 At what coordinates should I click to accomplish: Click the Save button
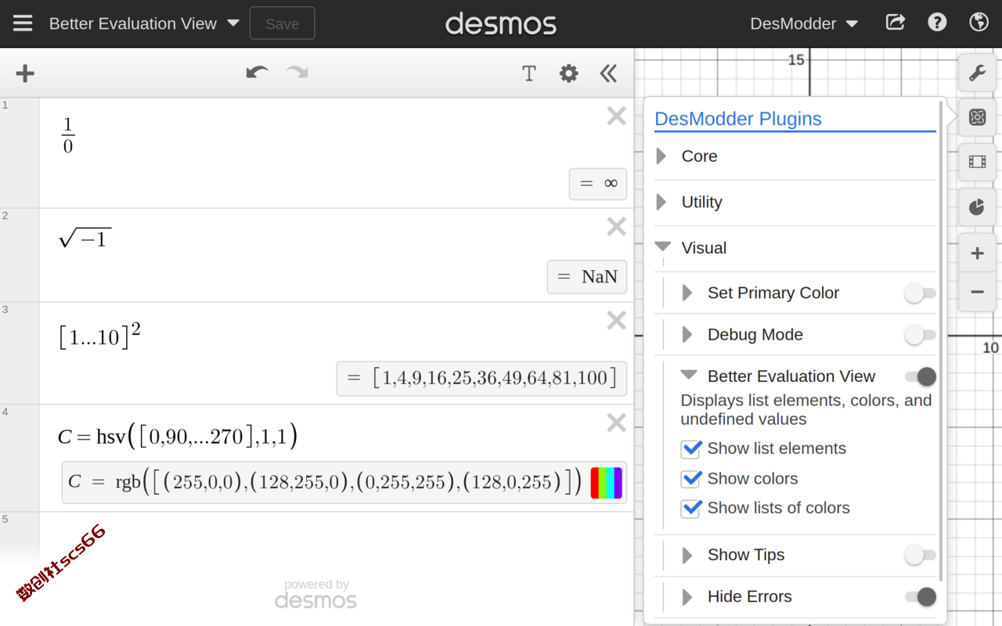point(282,23)
